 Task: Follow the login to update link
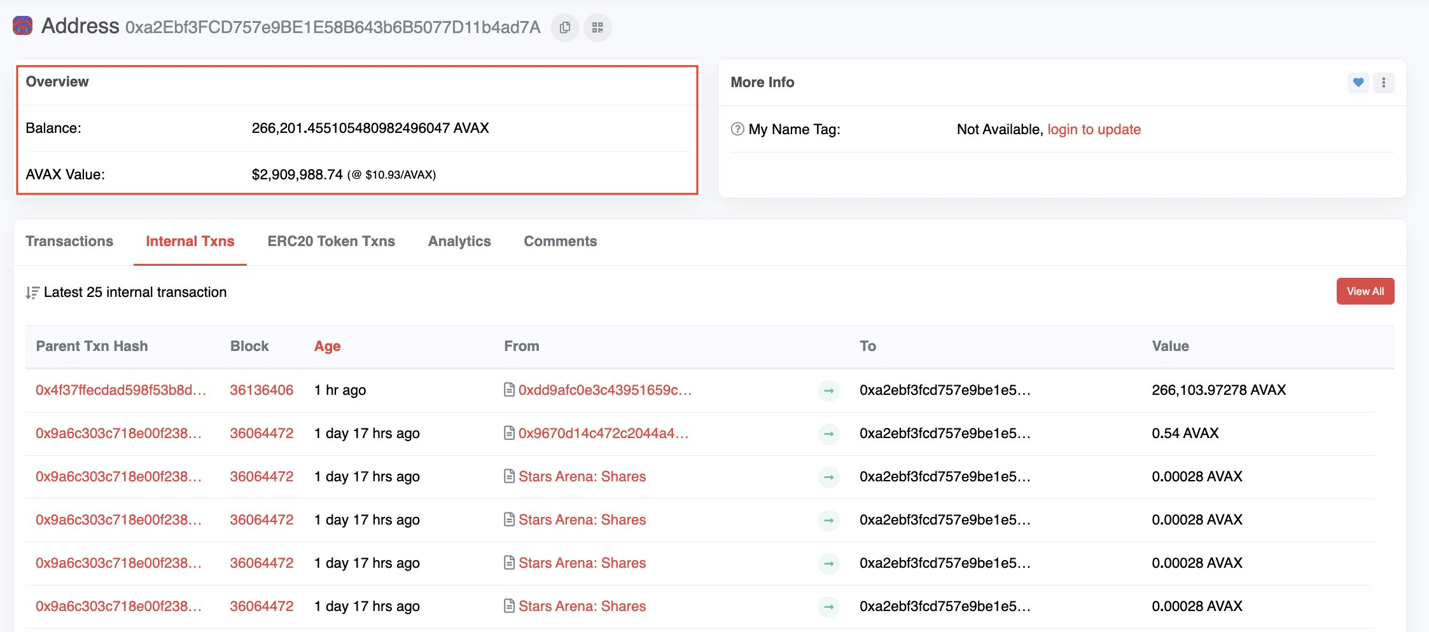coord(1094,129)
